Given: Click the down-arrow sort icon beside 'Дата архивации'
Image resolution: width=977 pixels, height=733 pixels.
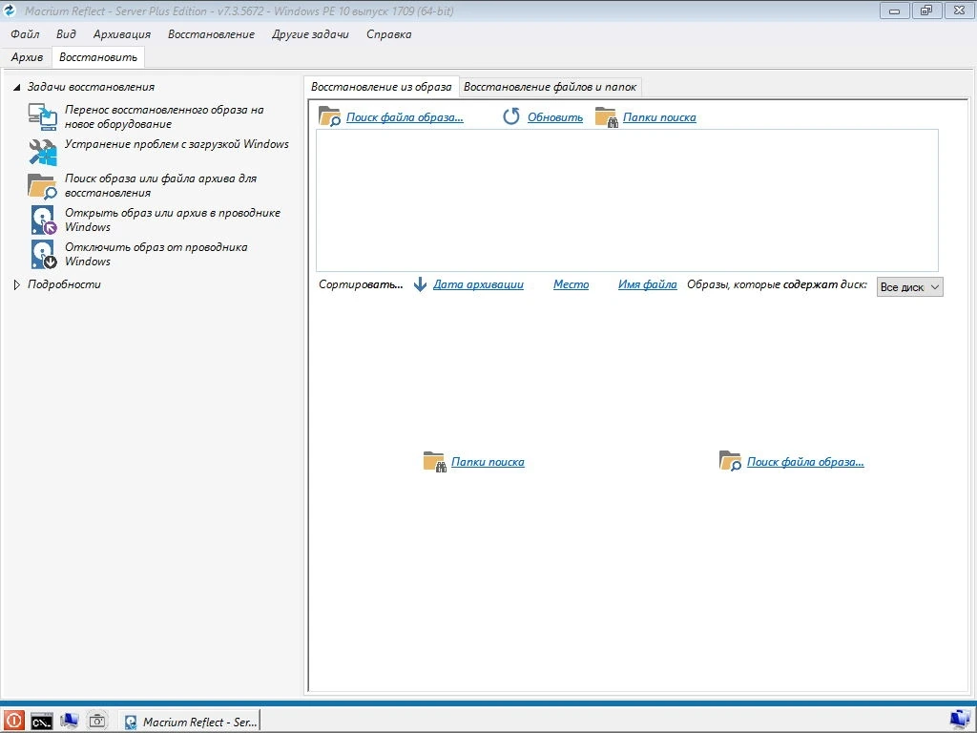Looking at the screenshot, I should tap(421, 284).
